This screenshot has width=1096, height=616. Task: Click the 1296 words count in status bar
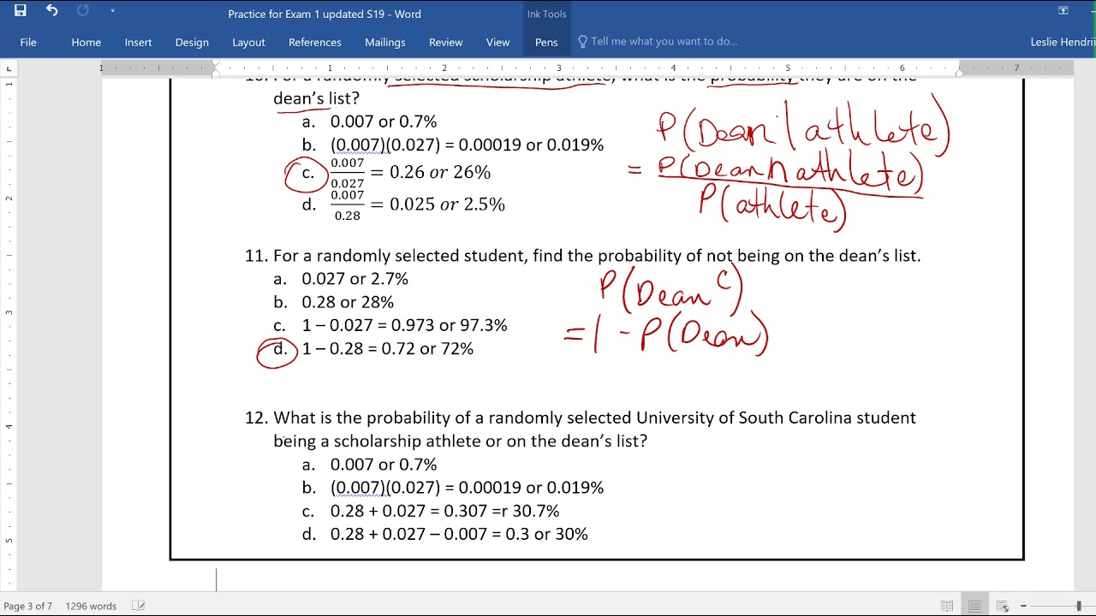pos(91,606)
